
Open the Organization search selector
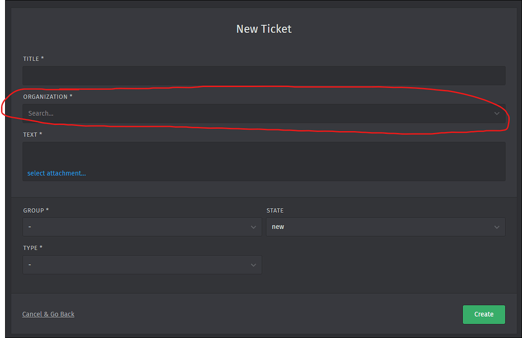pos(264,114)
